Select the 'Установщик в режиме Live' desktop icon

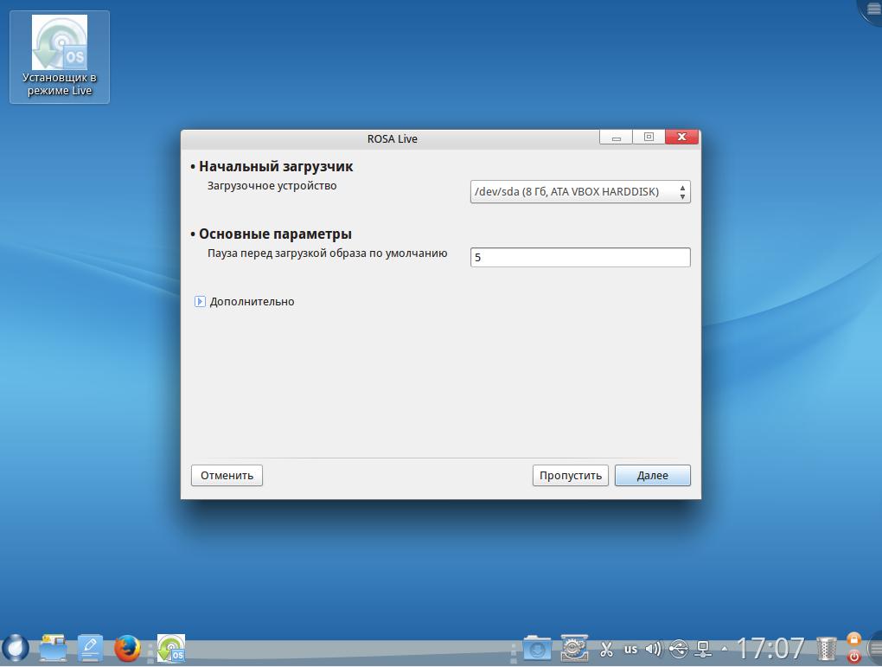[x=60, y=57]
